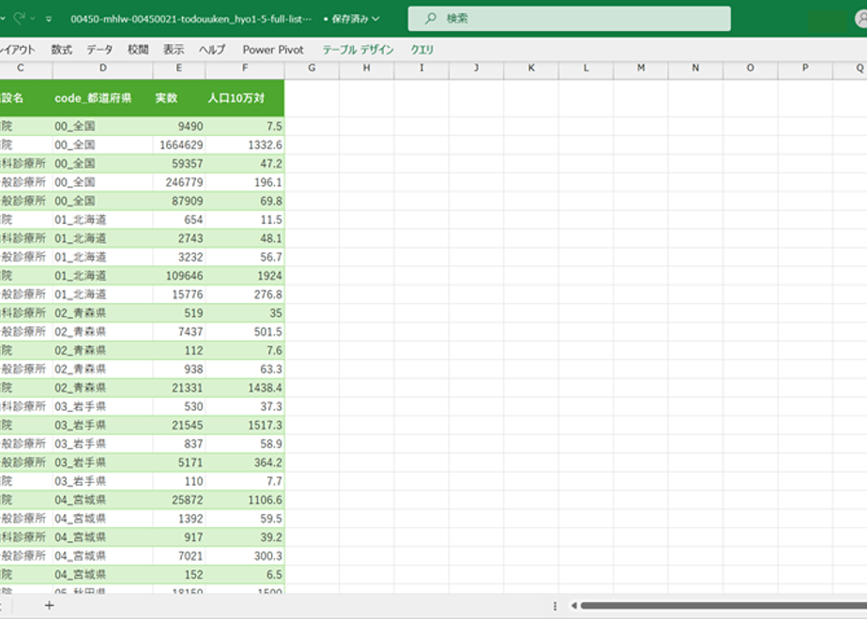Viewport: 867px width, 619px height.
Task: Click the cell containing 246779
Action: coord(179,182)
